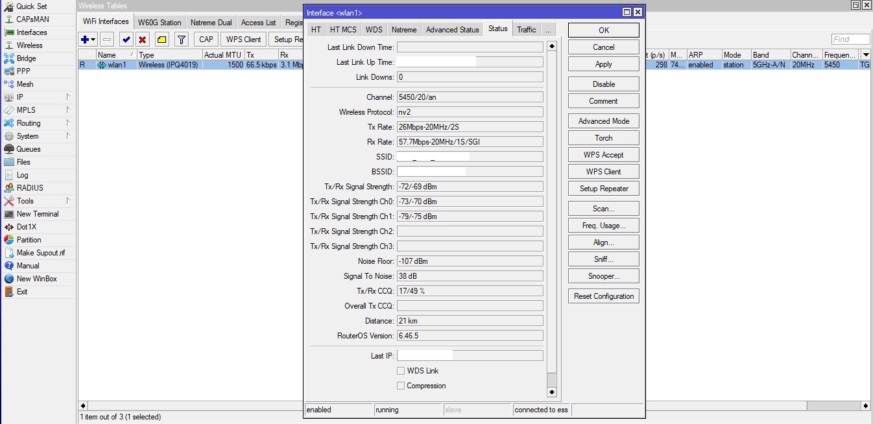Click the Setup Repeater button
The width and height of the screenshot is (873, 424).
point(603,188)
